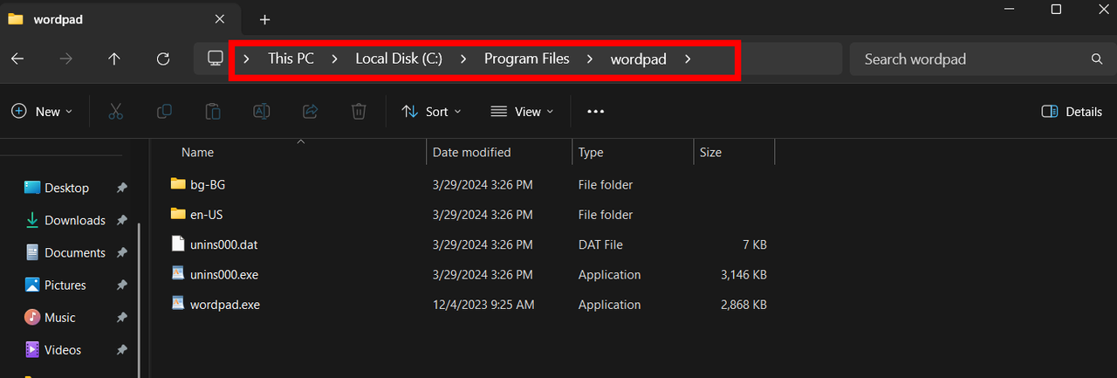Click the Copy icon in toolbar

coord(164,112)
